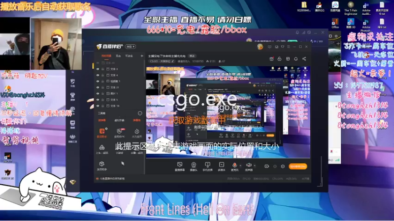
Task: Mute the 麦克风 microphone
Action: click(x=234, y=166)
